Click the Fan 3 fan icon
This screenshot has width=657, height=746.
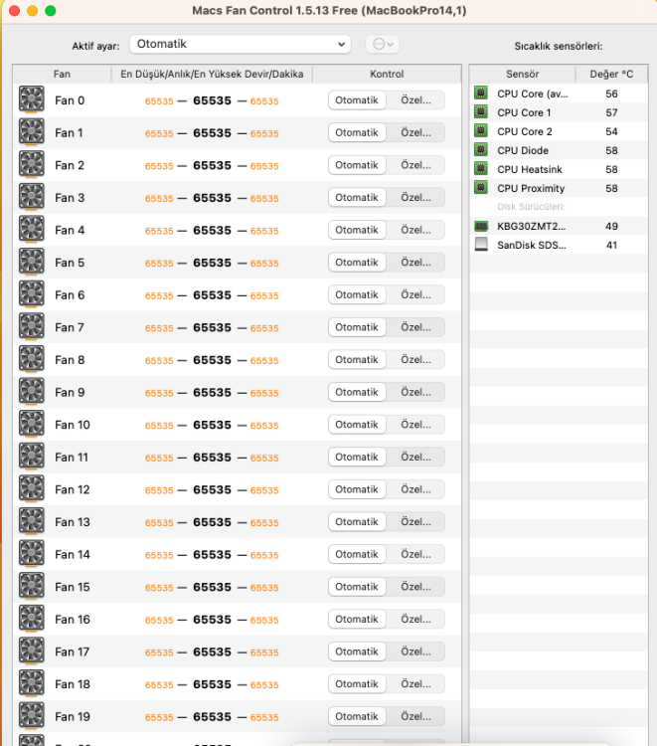click(32, 197)
